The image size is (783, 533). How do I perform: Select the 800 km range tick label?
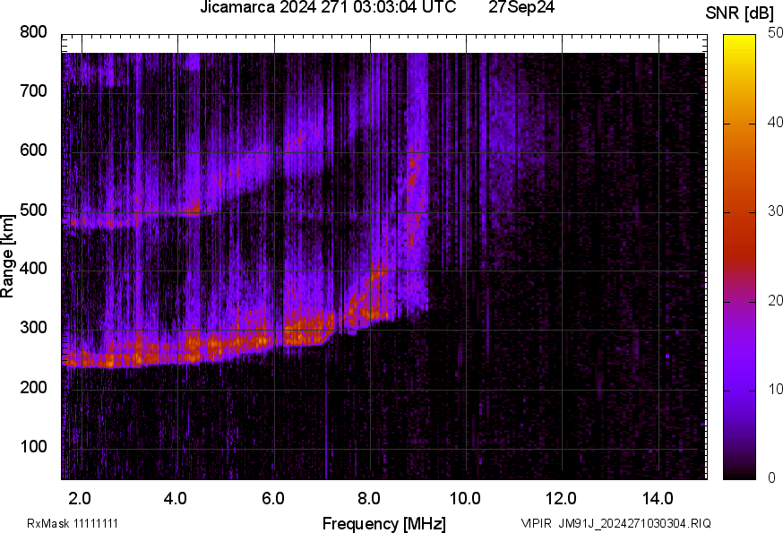pyautogui.click(x=33, y=32)
